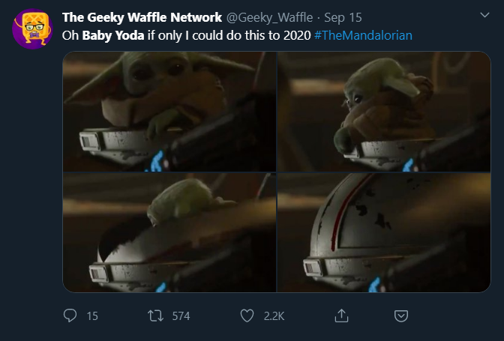Open the share tweet icon

pyautogui.click(x=341, y=316)
